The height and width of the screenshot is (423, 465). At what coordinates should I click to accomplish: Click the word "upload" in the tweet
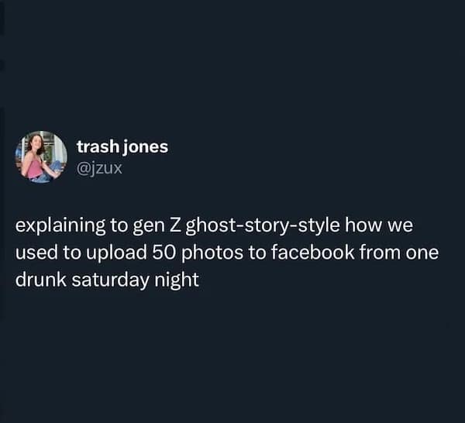111,253
